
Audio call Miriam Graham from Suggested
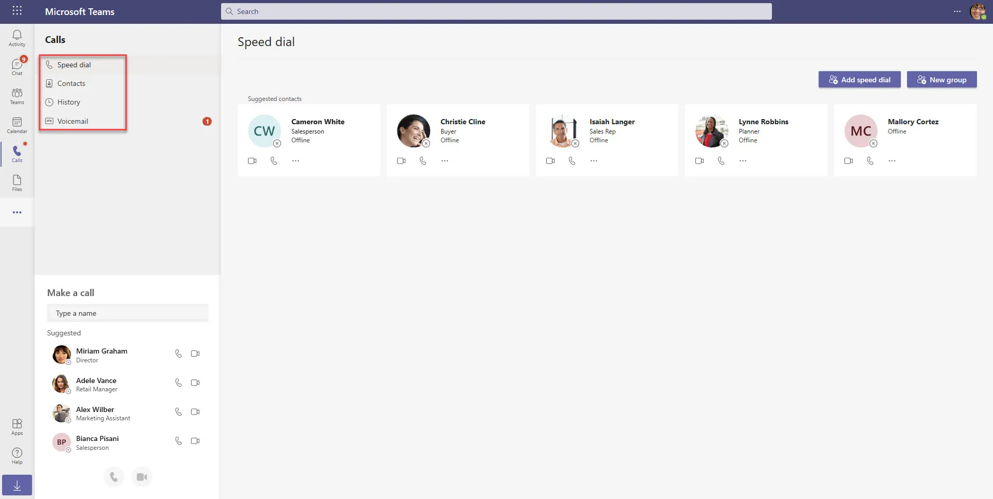(179, 354)
